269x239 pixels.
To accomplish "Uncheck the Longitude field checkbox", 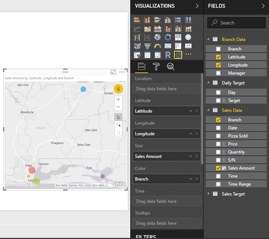I will (218, 65).
